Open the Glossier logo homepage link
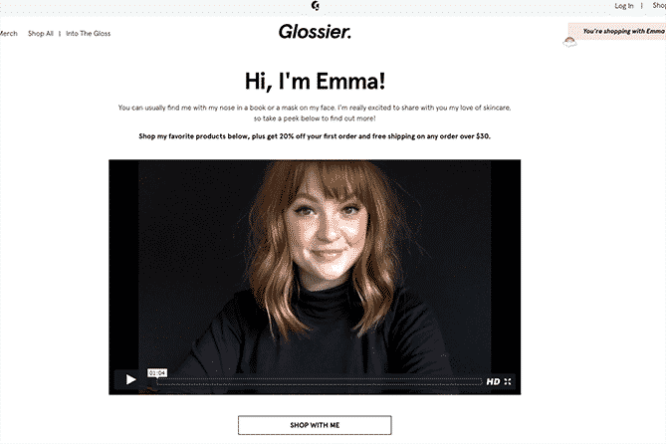666x444 pixels. click(x=315, y=32)
